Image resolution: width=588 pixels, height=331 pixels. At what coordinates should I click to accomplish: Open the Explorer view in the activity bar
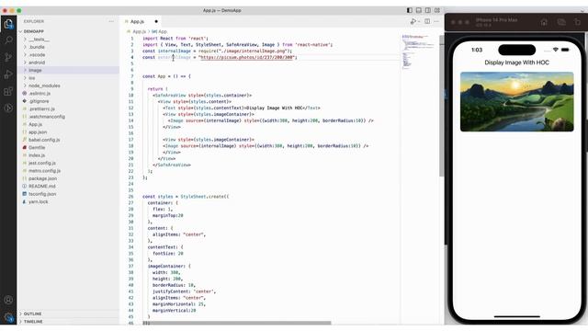click(8, 25)
